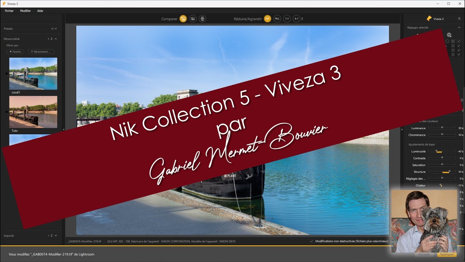Click the Réduire/Agrandir label
Viewport: 465px width, 262px height.
(x=248, y=19)
